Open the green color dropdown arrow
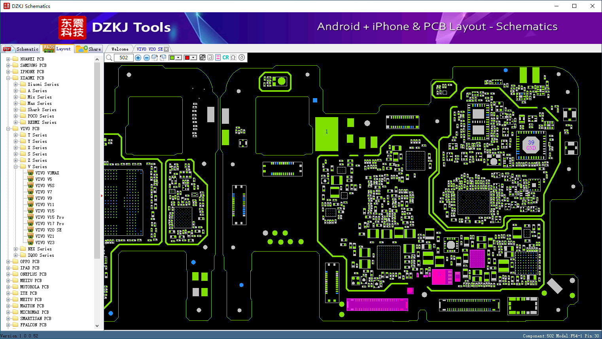Image resolution: width=602 pixels, height=339 pixels. 179,58
